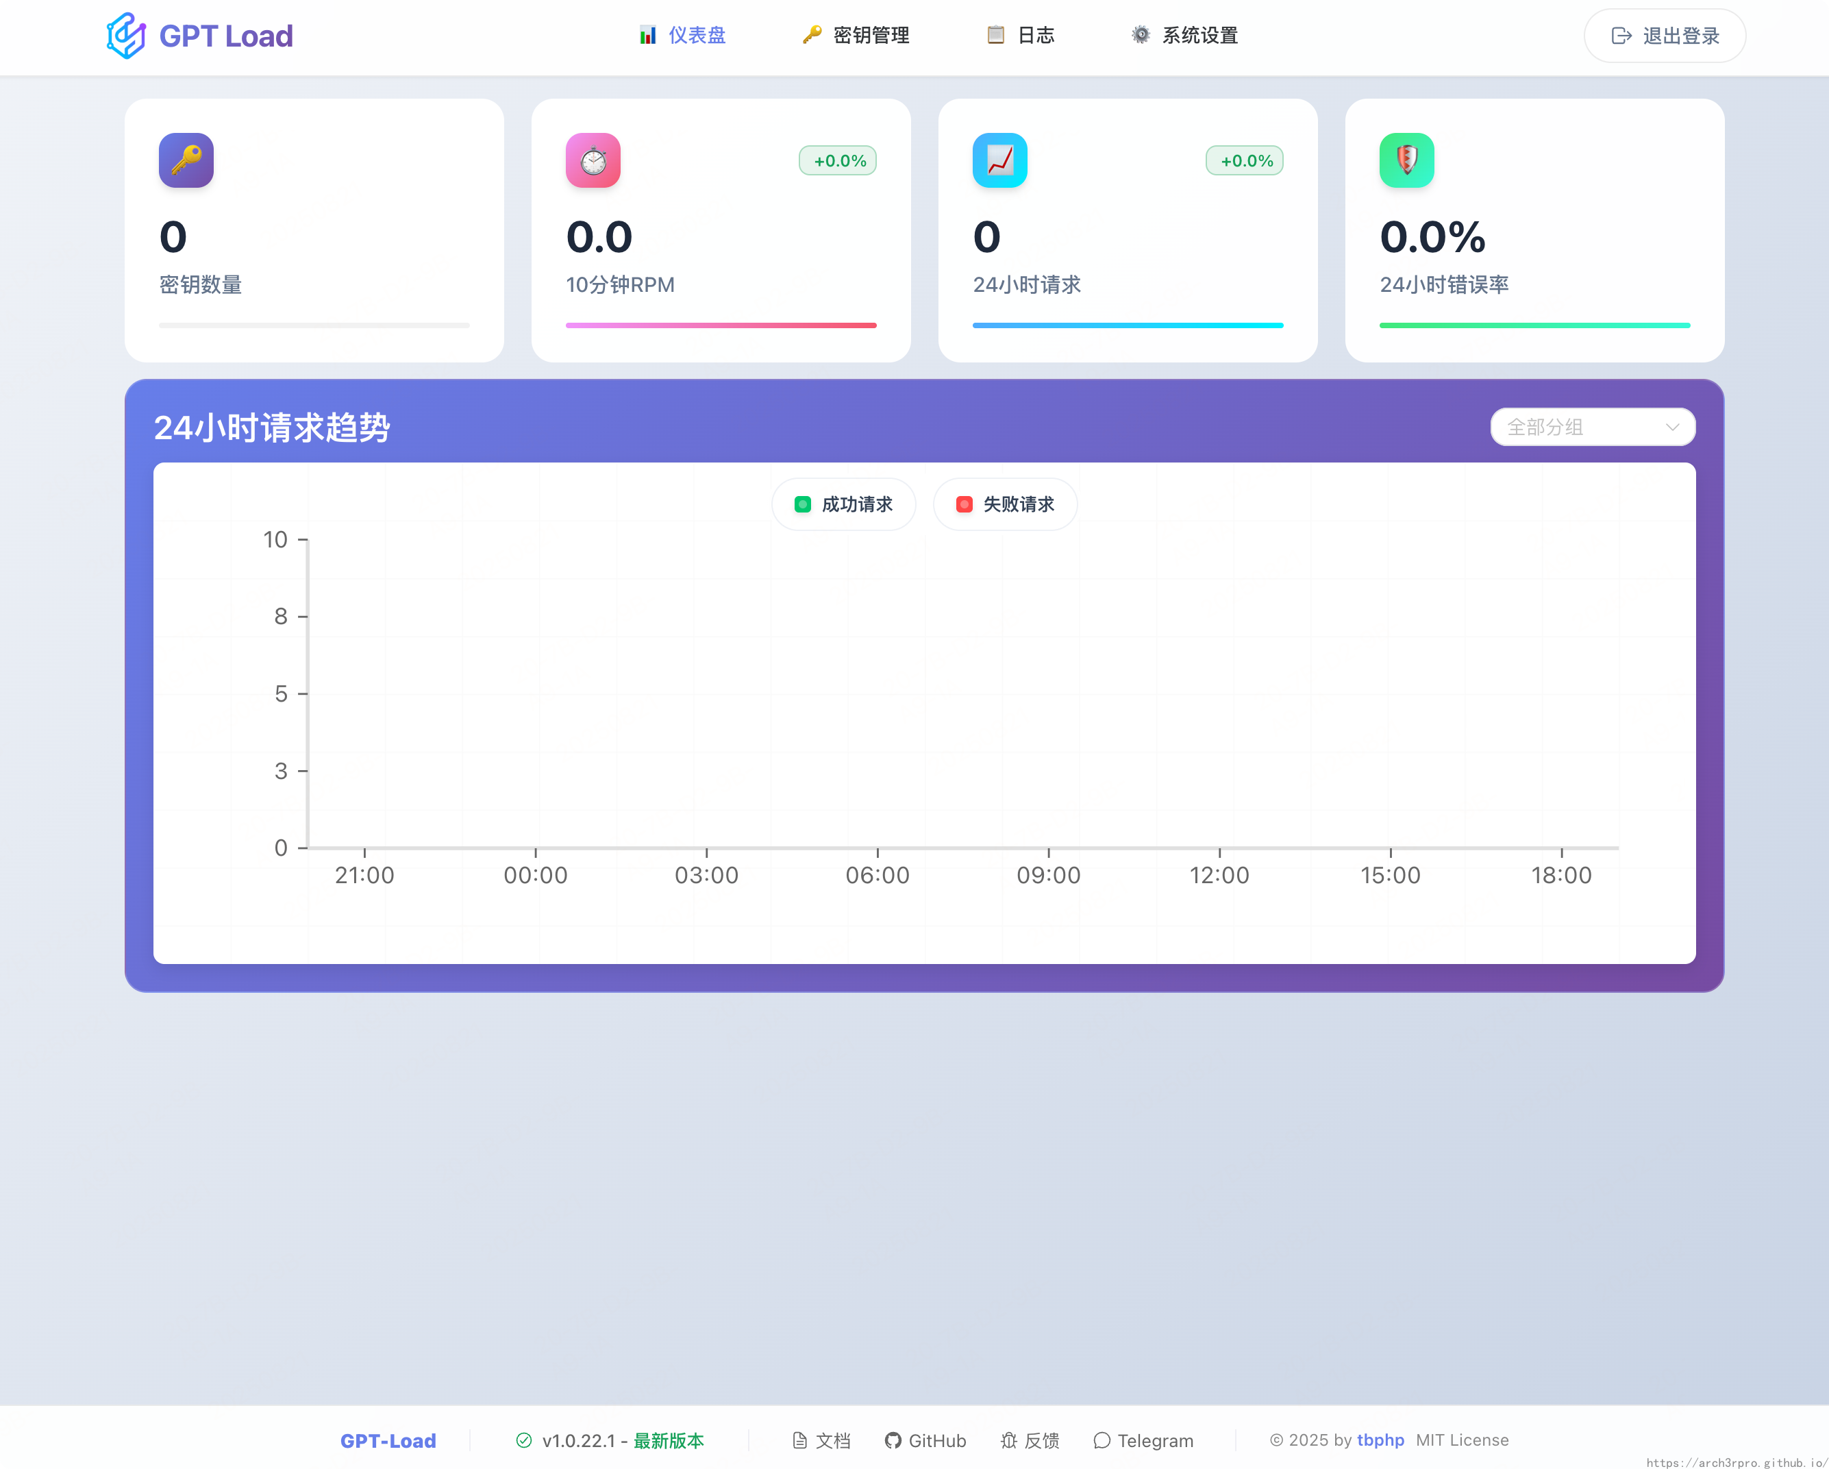Open the 密钥管理 menu item

(x=856, y=36)
